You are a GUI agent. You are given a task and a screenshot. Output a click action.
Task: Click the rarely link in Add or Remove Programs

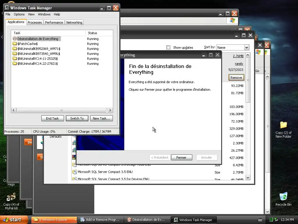click(x=239, y=63)
